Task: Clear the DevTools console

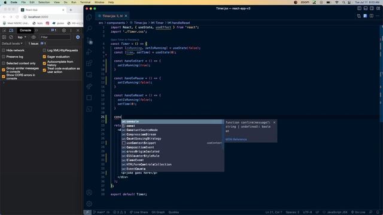Action: 11,37
